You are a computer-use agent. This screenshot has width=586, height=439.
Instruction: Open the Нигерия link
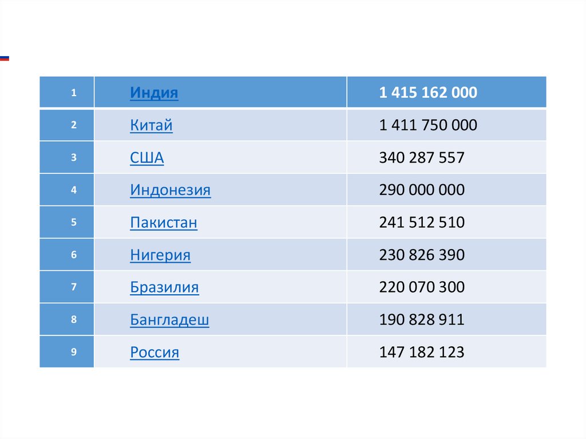click(160, 255)
